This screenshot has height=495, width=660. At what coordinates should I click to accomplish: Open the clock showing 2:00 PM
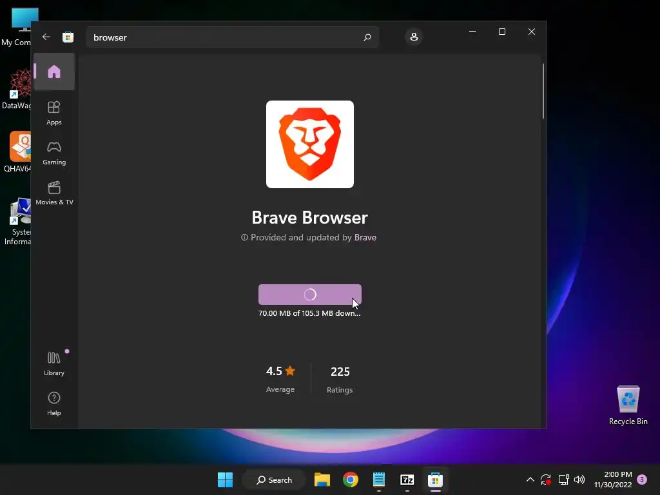[x=613, y=480]
